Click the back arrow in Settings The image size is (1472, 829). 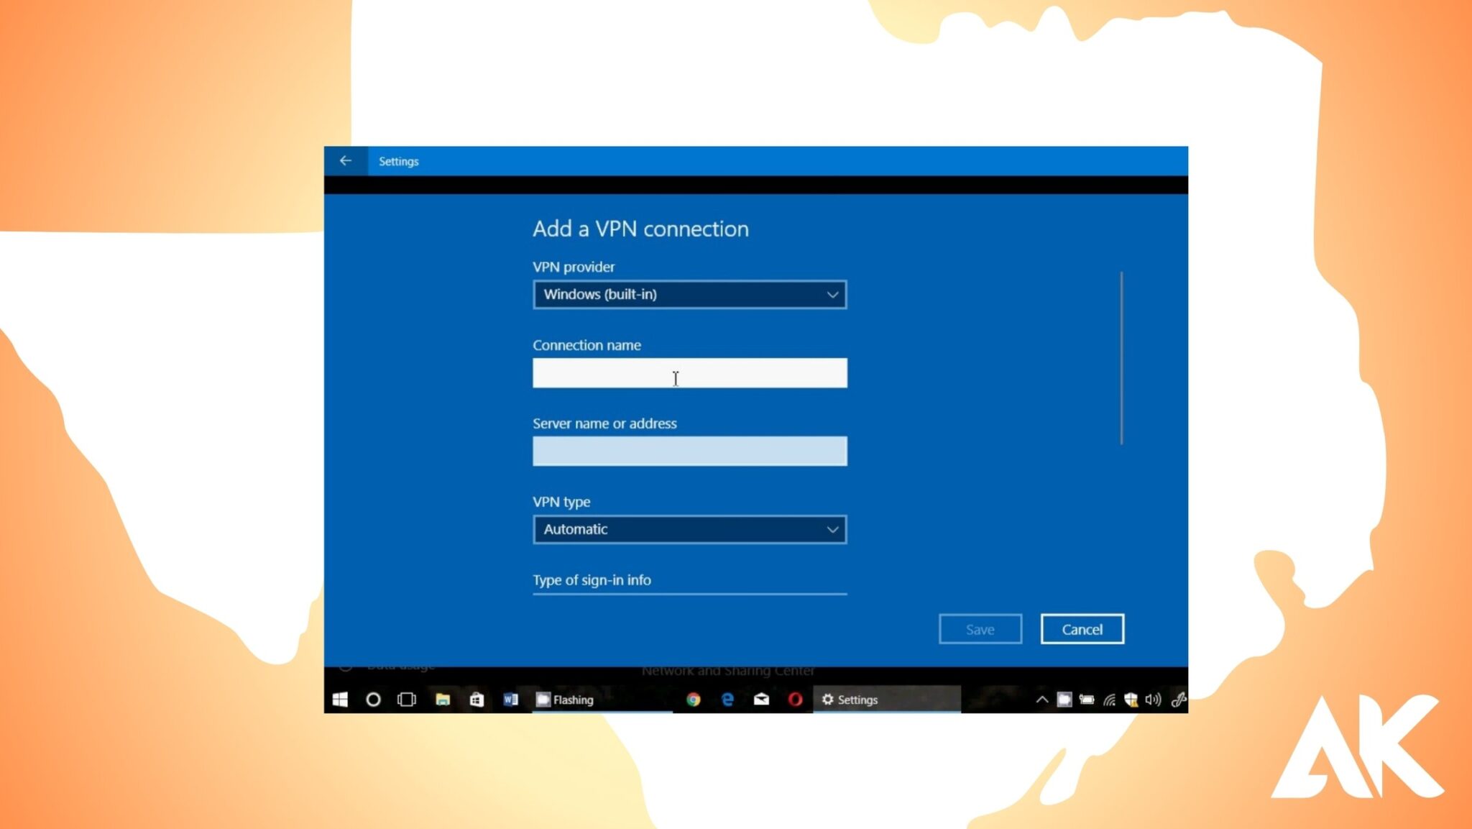point(346,161)
